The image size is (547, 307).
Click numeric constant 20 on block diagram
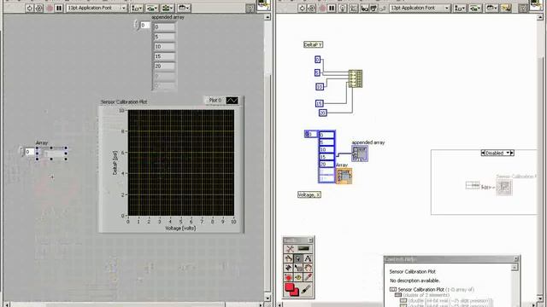click(x=323, y=113)
